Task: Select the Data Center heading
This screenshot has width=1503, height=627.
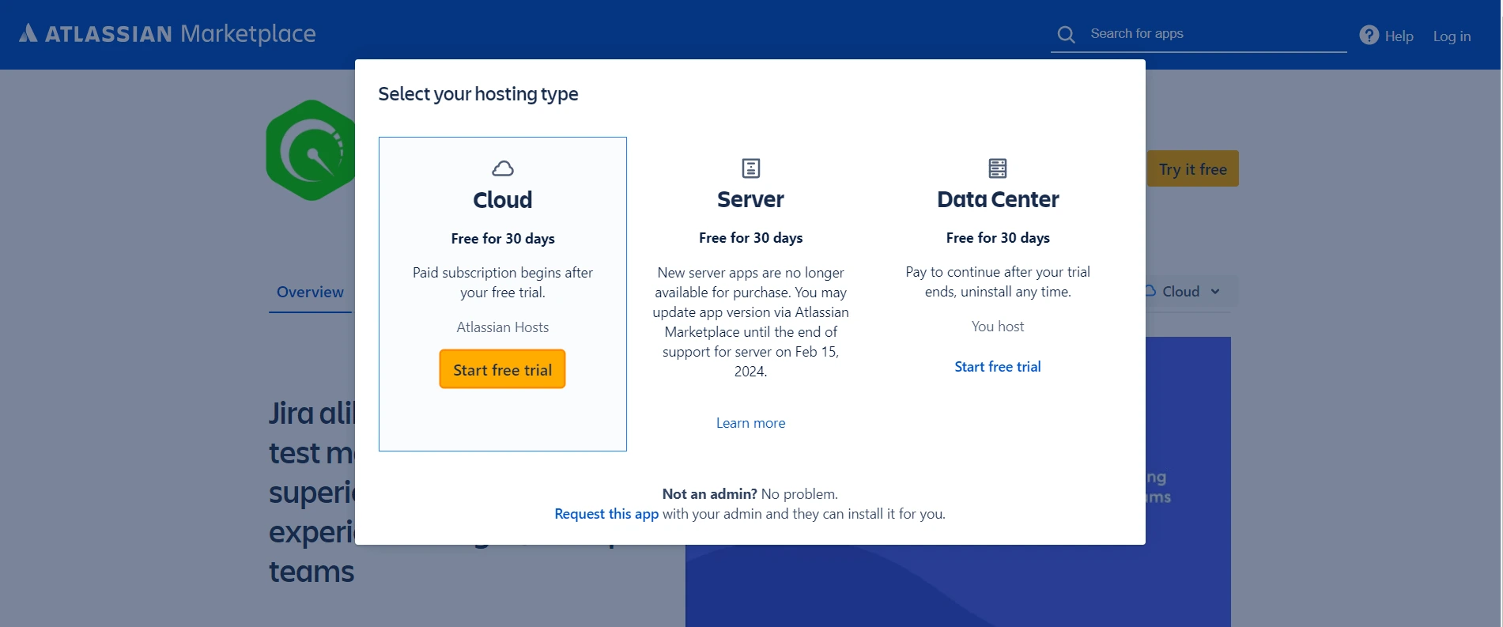Action: (x=998, y=199)
